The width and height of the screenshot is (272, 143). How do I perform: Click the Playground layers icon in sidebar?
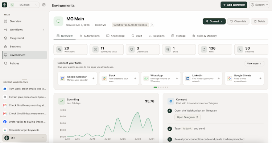tap(6, 38)
